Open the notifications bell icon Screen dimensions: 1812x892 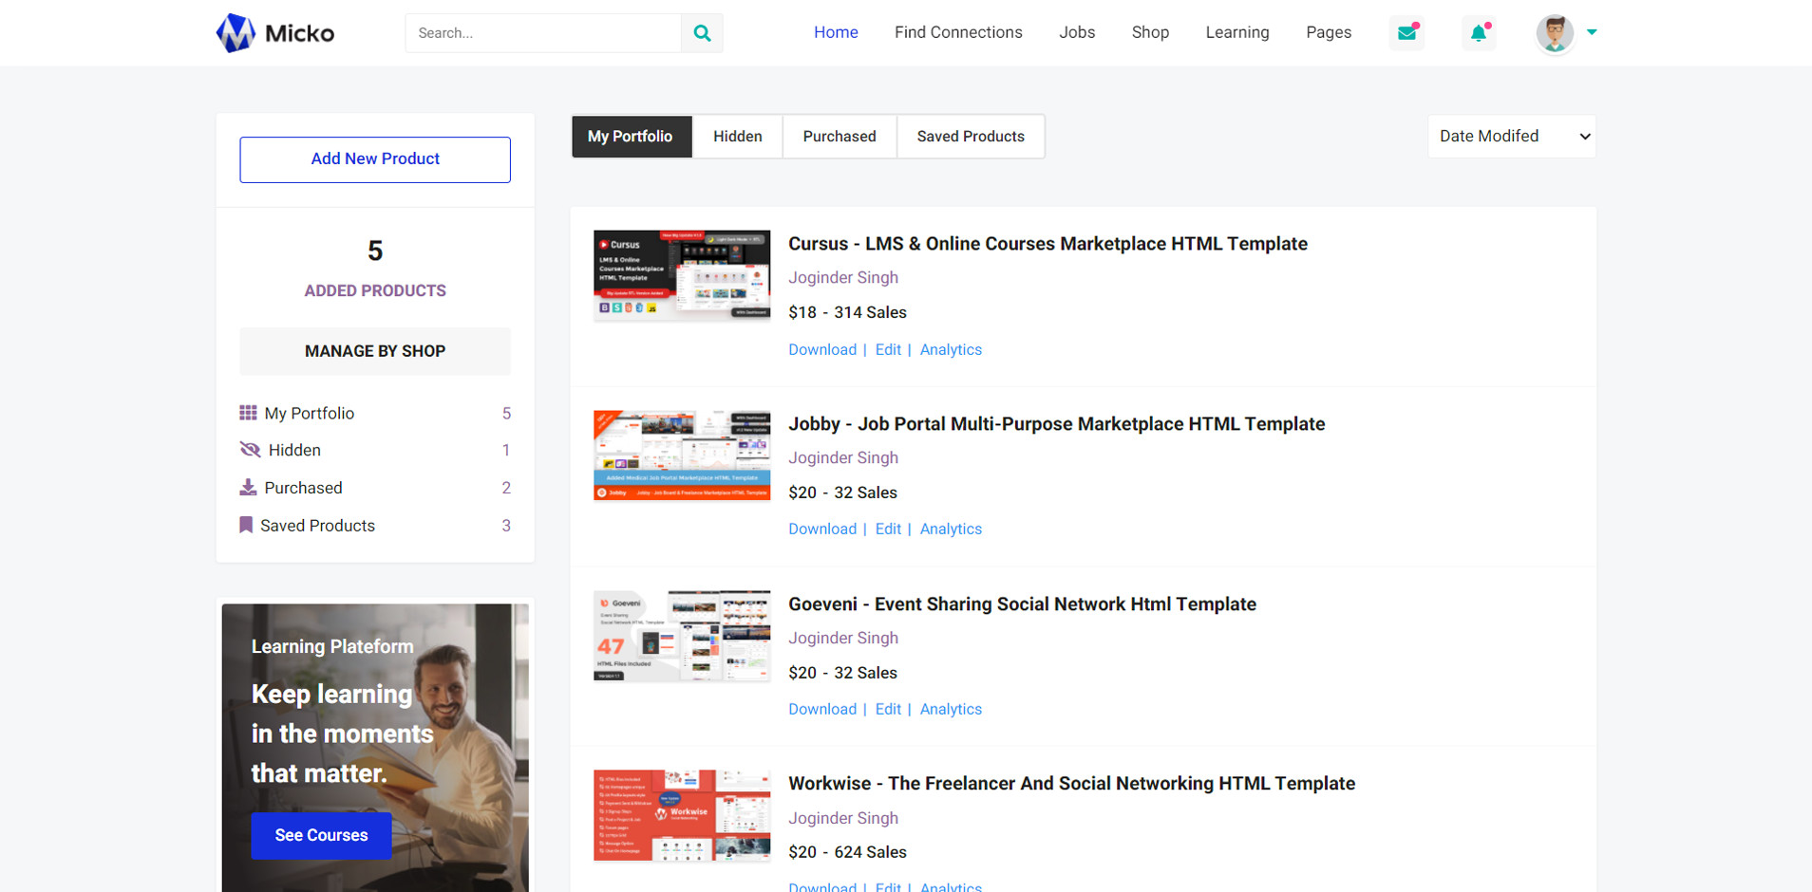click(1479, 33)
